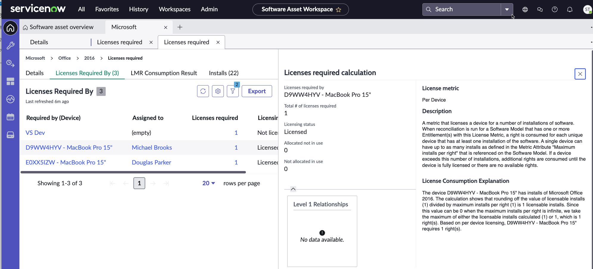Screen dimensions: 593x269
Task: Select the LMR Consumption Result tab
Action: (x=164, y=73)
